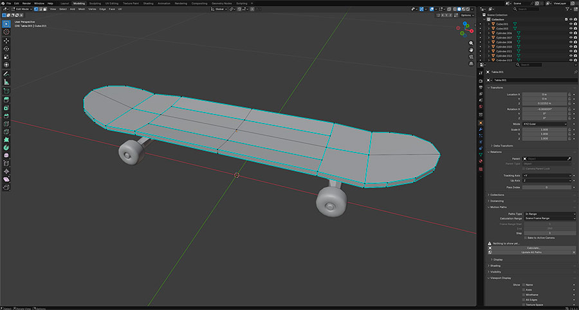Viewport: 579px width, 310px height.
Task: Enable Wireframe checkbox in Viewport Display
Action: [523, 295]
